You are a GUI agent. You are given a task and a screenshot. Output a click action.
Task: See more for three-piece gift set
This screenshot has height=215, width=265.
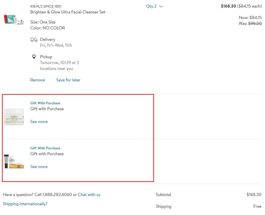click(x=39, y=166)
